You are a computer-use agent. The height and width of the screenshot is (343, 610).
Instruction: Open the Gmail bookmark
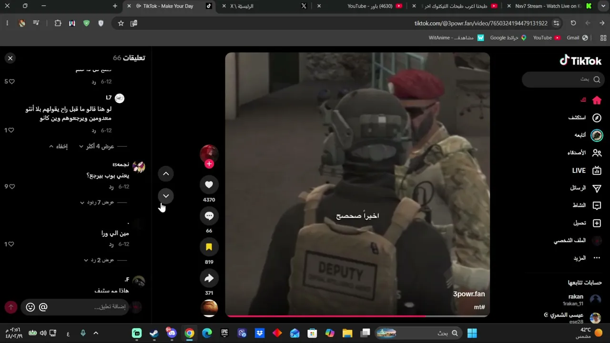click(x=578, y=38)
